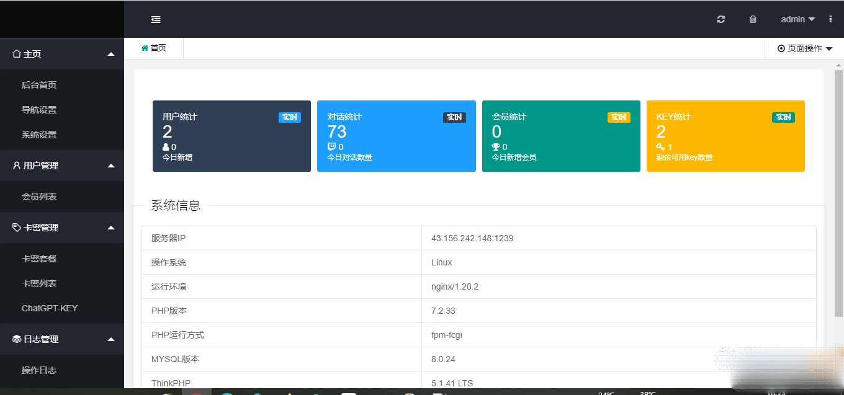Collapse the 主页 menu group
844x395 pixels.
(62, 54)
